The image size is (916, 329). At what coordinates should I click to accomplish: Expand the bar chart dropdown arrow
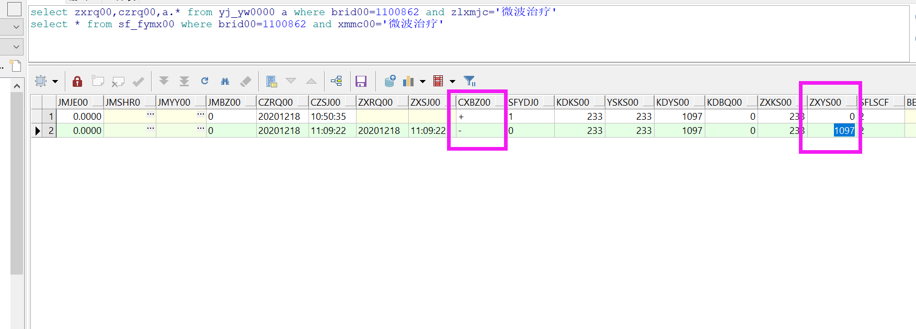[422, 82]
